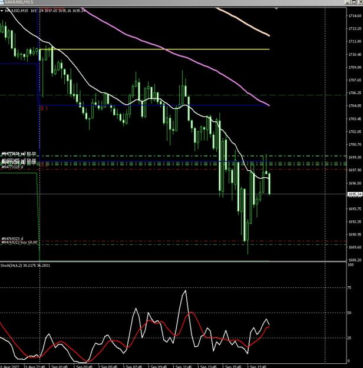Click the 1 Sep 17:45 time axis label
This screenshot has height=368, width=363.
coord(257,366)
